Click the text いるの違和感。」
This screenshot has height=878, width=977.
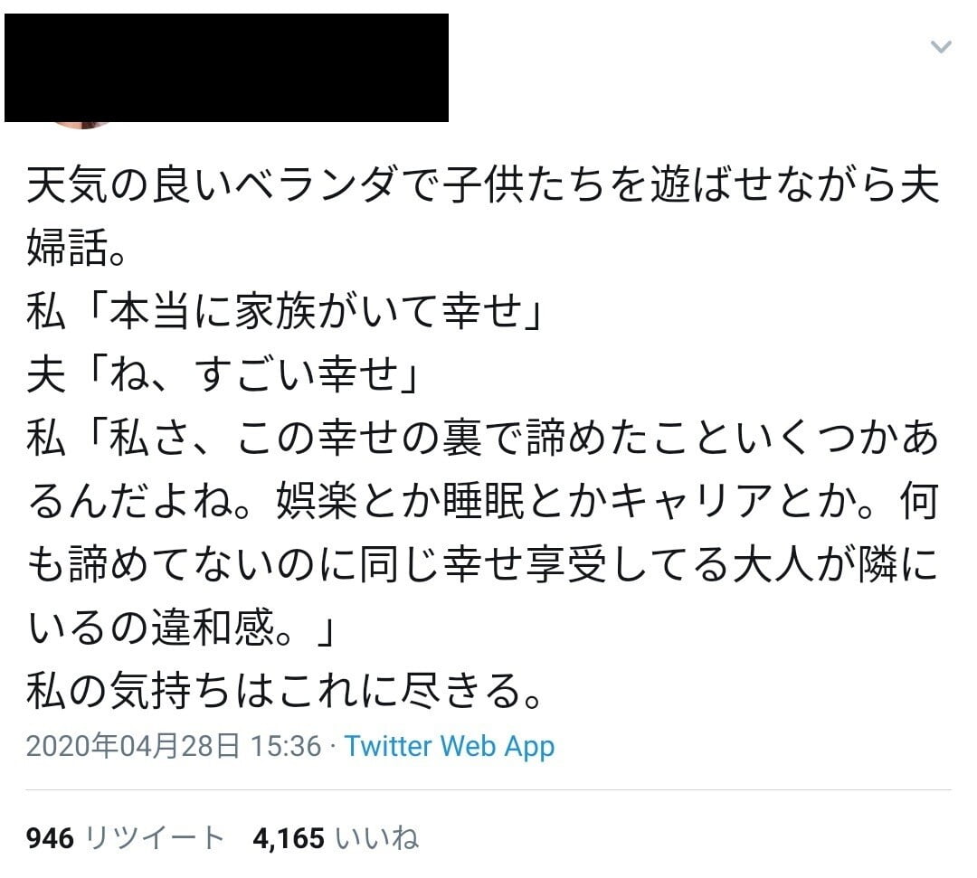[x=183, y=629]
